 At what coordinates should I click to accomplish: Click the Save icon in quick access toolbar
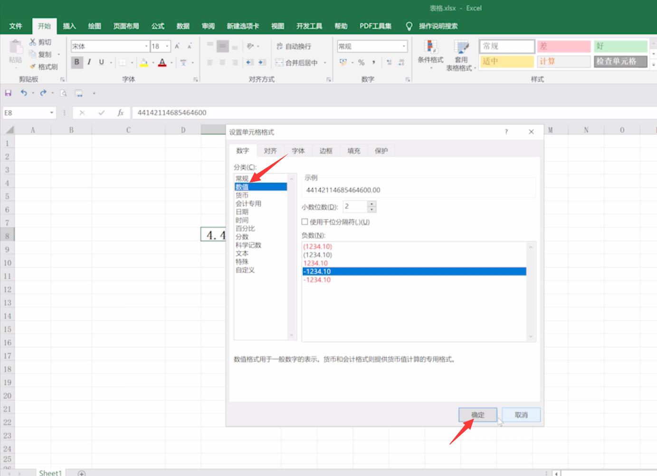[8, 93]
